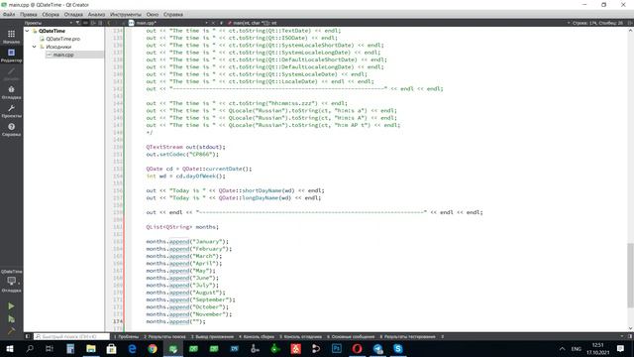Open the Начало welcome mode
The height and width of the screenshot is (357, 634).
coord(11,37)
